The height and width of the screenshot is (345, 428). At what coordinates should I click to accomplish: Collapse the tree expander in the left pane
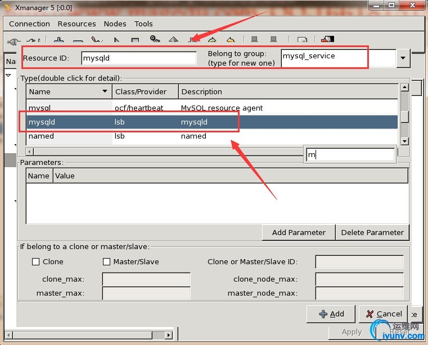8,75
